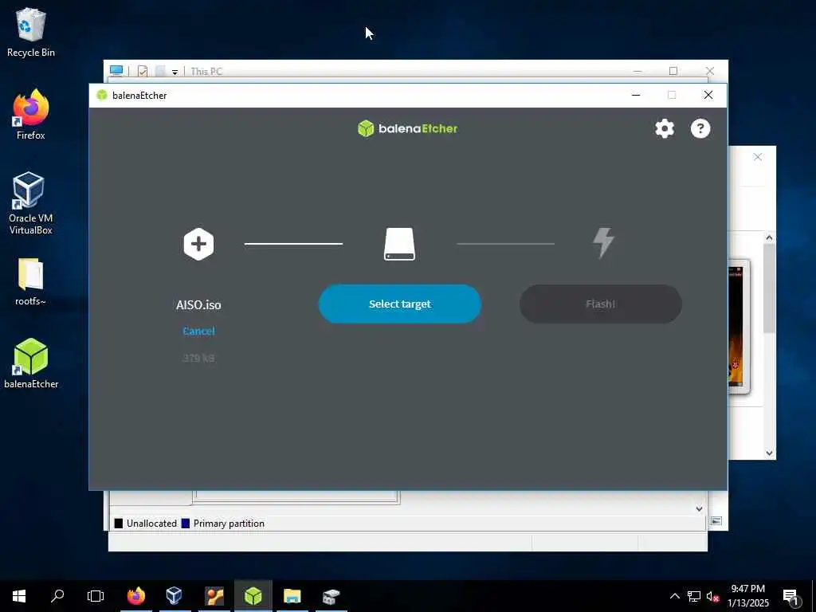This screenshot has width=816, height=612.
Task: Open Recycle Bin desktop icon
Action: coord(31,32)
